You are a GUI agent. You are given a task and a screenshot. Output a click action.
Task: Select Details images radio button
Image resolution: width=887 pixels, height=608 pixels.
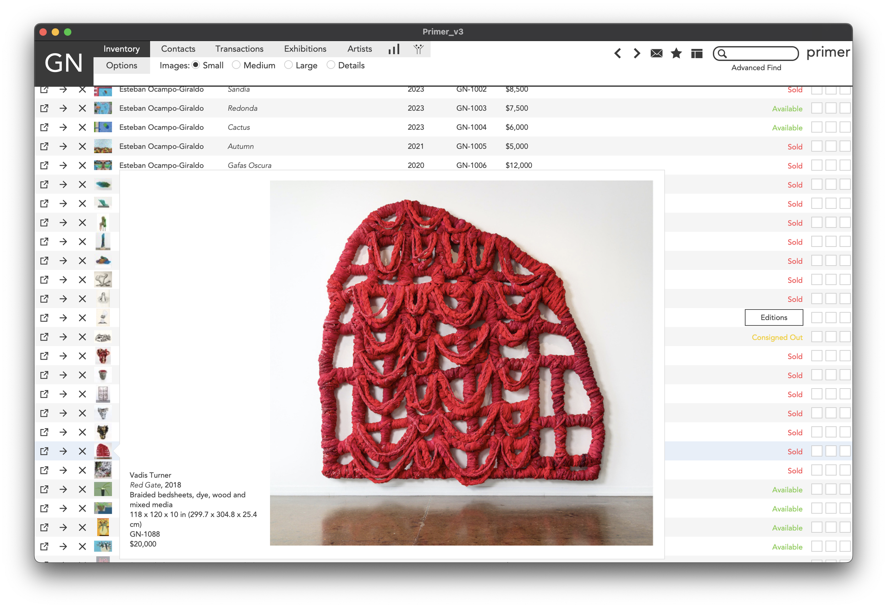pos(331,65)
